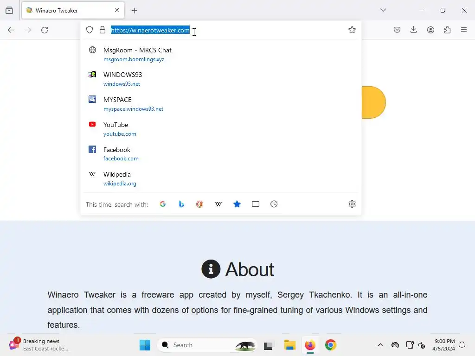Open clock showing 9:00 PM

(x=444, y=345)
